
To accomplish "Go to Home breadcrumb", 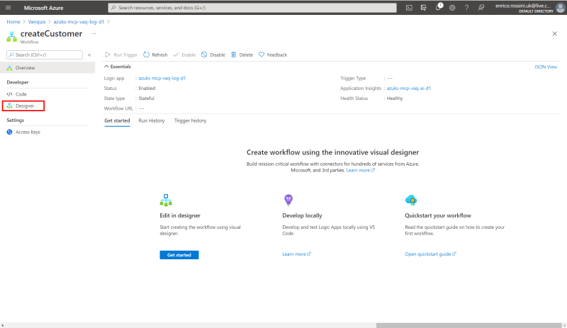I will [13, 22].
